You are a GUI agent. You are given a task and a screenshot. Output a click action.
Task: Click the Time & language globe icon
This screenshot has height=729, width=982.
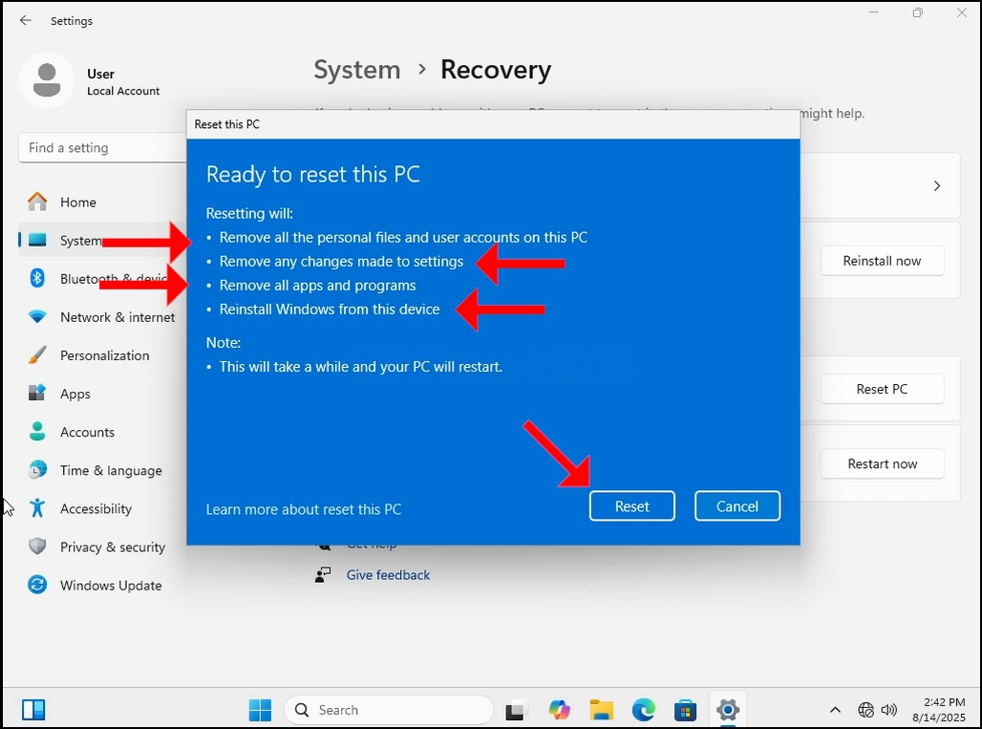coord(37,470)
